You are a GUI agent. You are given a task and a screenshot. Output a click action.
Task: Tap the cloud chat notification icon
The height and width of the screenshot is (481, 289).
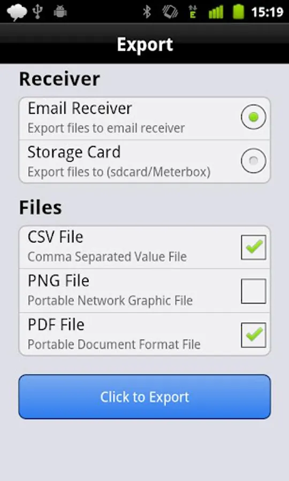pos(17,12)
